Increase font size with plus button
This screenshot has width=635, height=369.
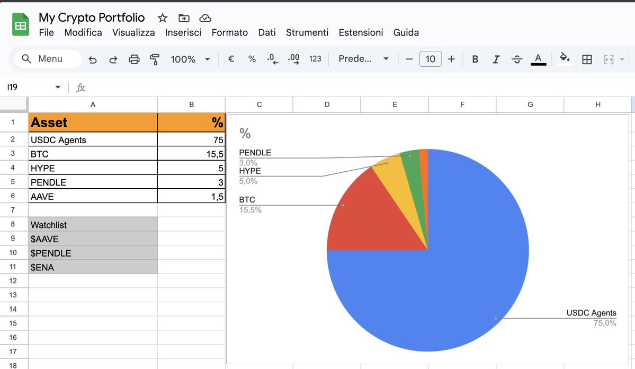point(451,59)
